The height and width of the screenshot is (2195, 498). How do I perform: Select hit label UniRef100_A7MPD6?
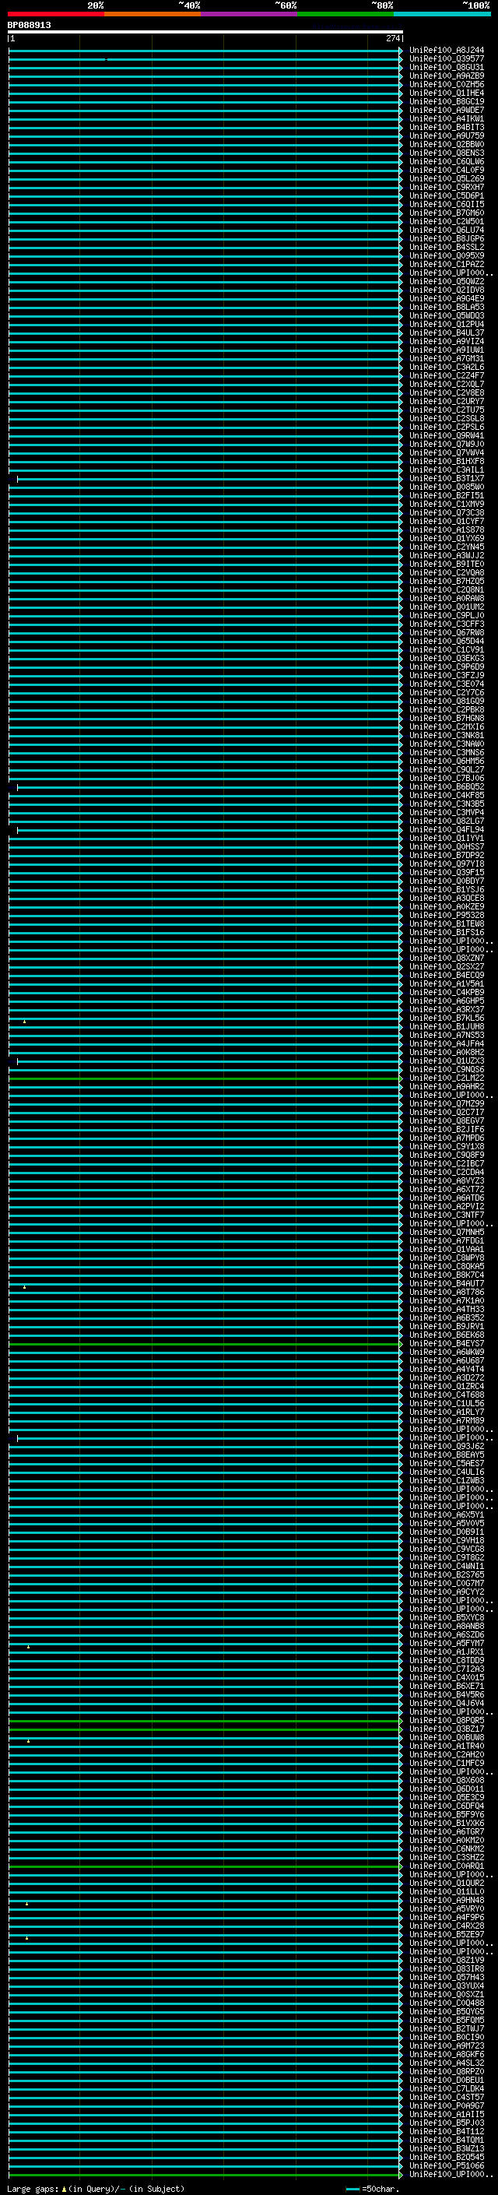447,1138
